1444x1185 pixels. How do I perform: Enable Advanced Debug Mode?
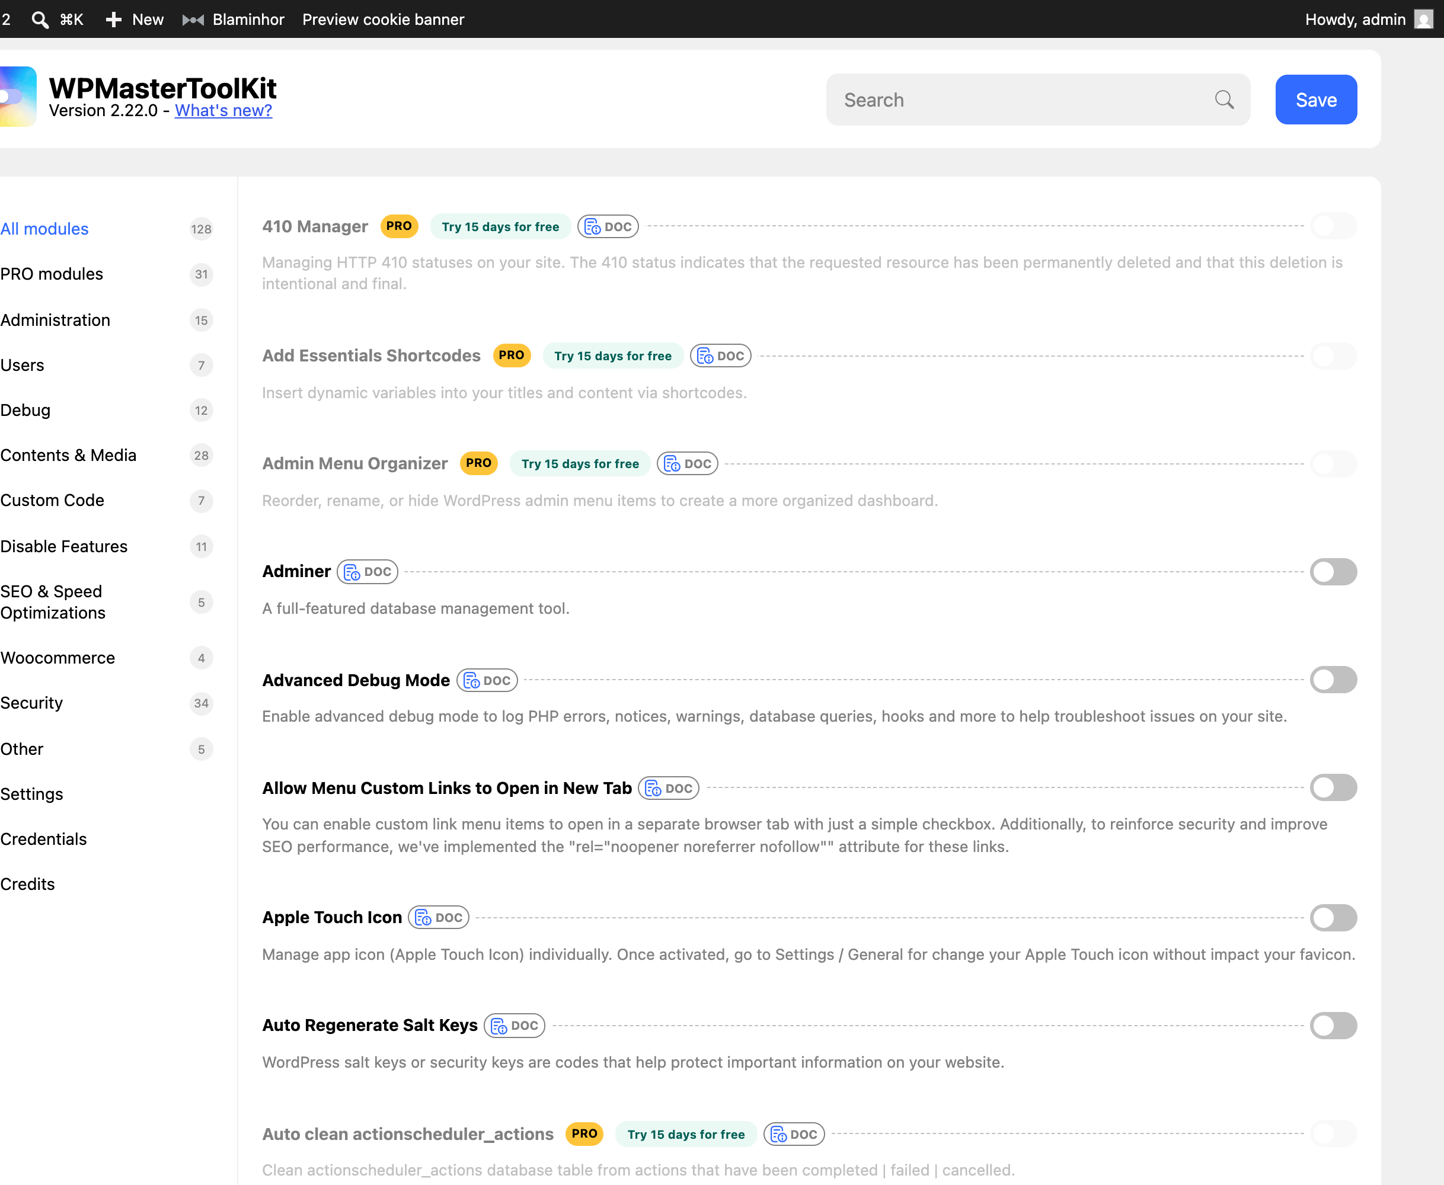coord(1333,679)
